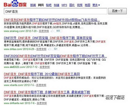Open 百度快照 for www.dnflianfa.net result
This screenshot has height=106, width=131.
pyautogui.click(x=42, y=103)
